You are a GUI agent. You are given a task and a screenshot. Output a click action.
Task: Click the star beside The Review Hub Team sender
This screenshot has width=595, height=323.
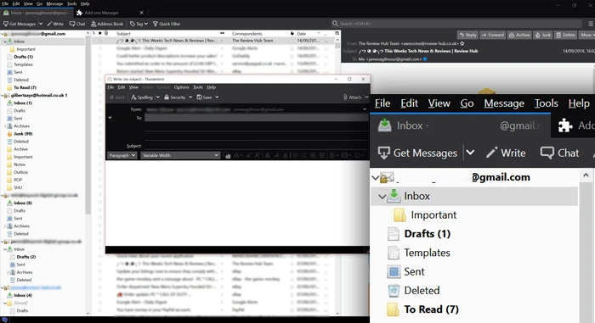pos(462,43)
